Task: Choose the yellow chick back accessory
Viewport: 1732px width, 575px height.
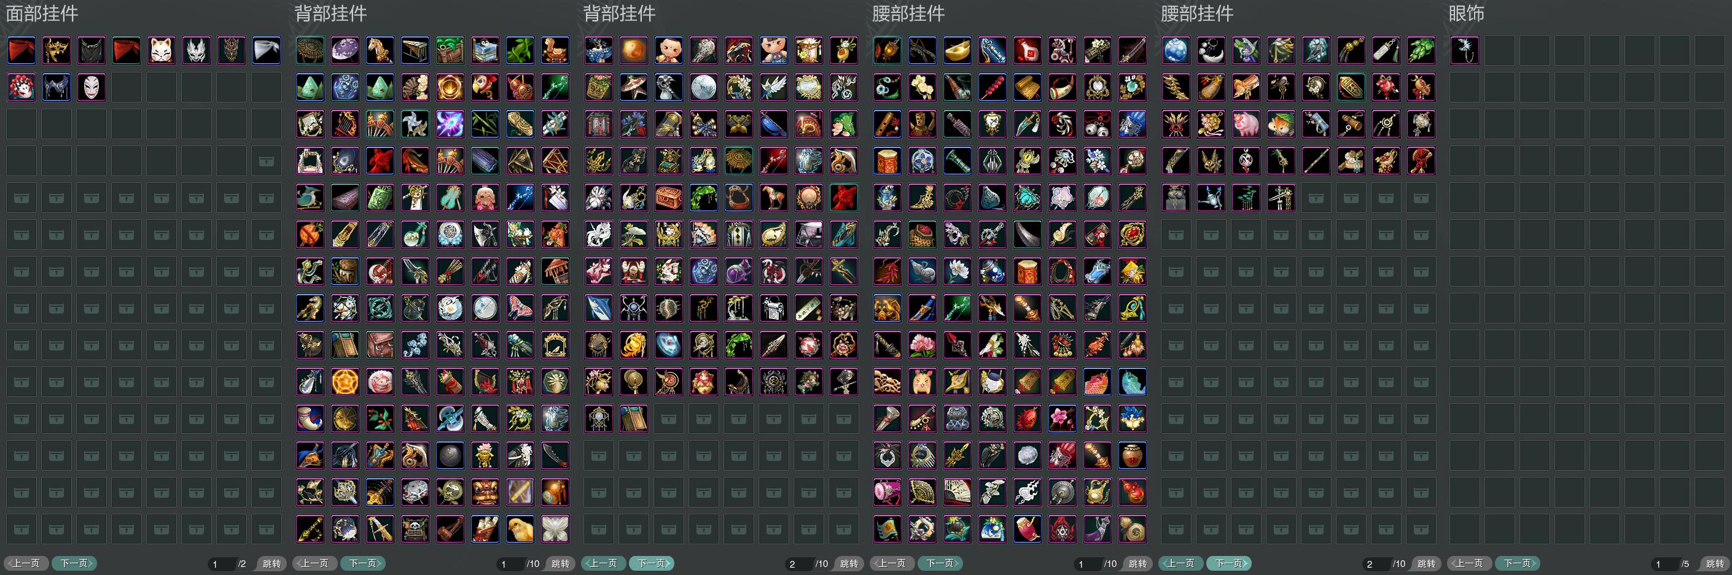Action: coord(520,530)
